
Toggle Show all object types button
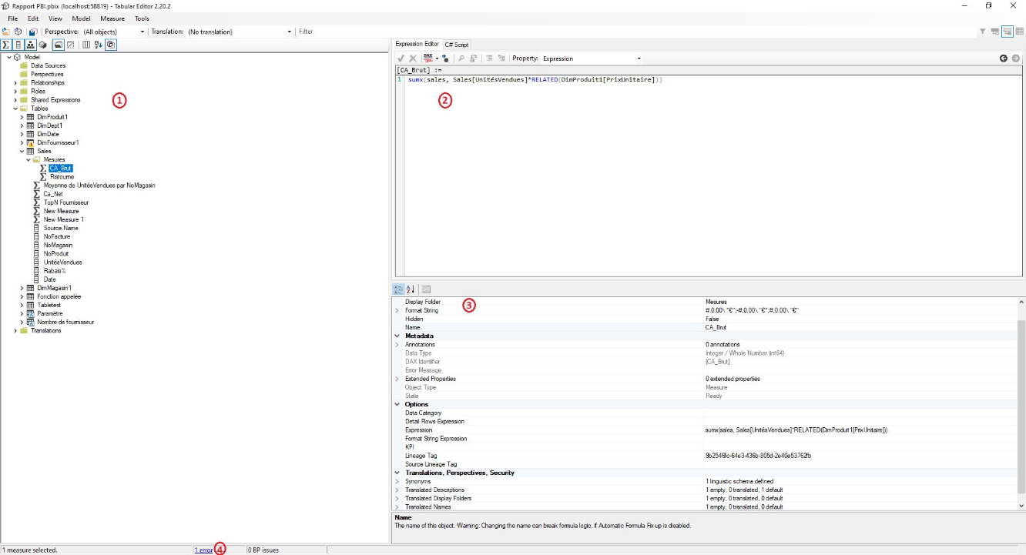point(111,45)
